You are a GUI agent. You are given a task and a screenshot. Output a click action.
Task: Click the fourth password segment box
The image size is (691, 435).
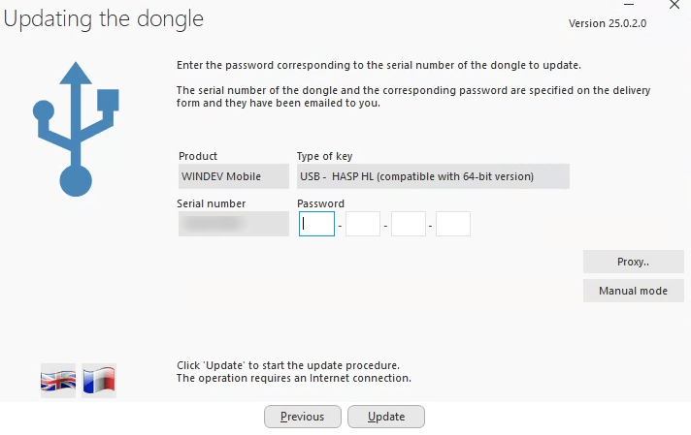point(452,224)
